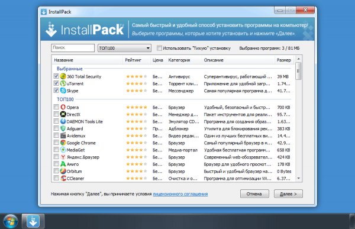Click the InstallPack title bar icon
355x229 pixels.
tap(44, 12)
